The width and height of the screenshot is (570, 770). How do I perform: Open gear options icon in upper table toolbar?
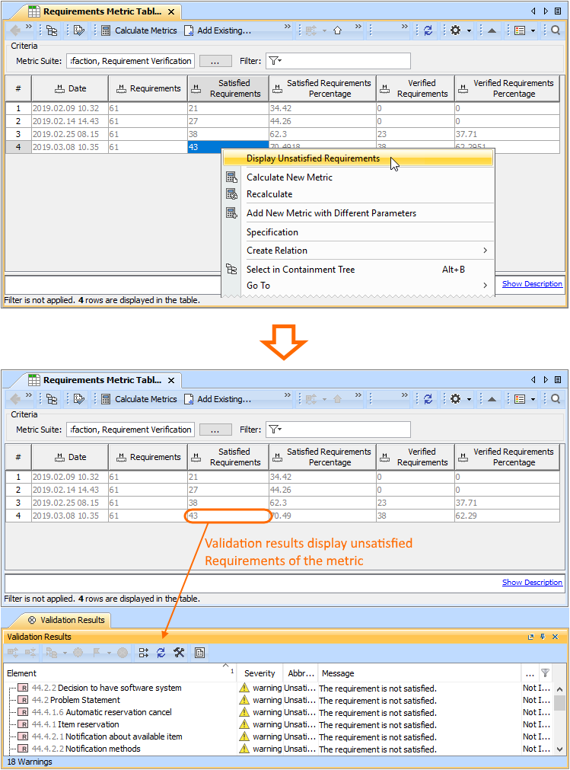[x=455, y=30]
